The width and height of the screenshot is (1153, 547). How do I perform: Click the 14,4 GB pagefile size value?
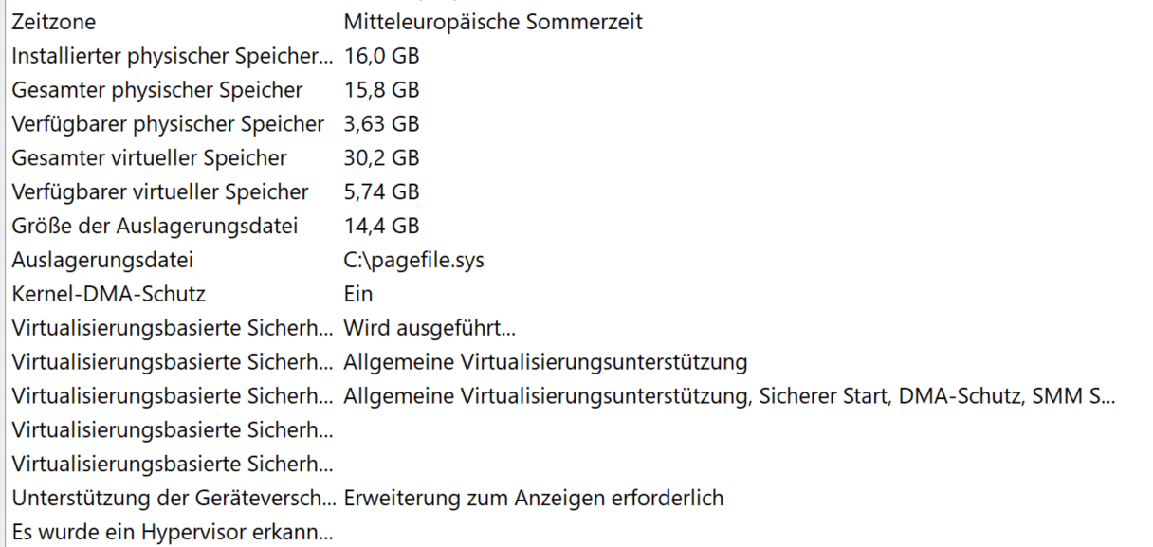pyautogui.click(x=381, y=227)
